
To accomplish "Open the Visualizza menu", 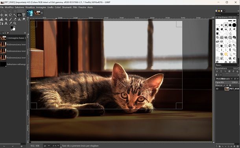I will click(x=30, y=7).
